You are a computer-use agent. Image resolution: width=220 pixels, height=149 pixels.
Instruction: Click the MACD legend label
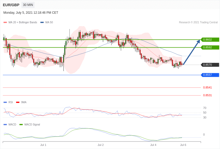coord(12,124)
